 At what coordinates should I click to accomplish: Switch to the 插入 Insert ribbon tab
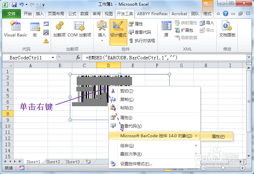pyautogui.click(x=40, y=14)
